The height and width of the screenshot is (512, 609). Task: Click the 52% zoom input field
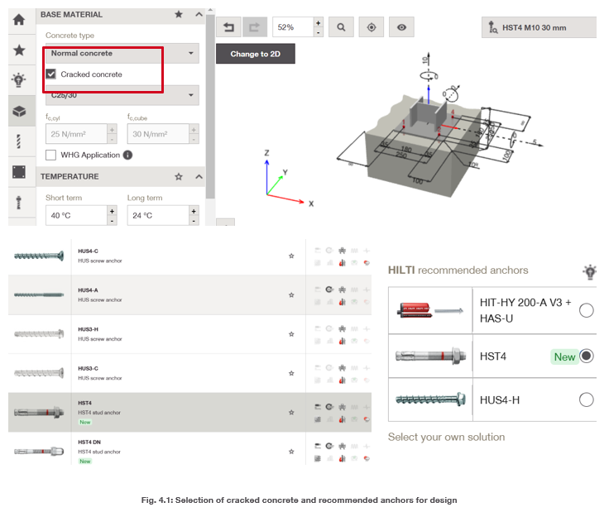[x=293, y=27]
